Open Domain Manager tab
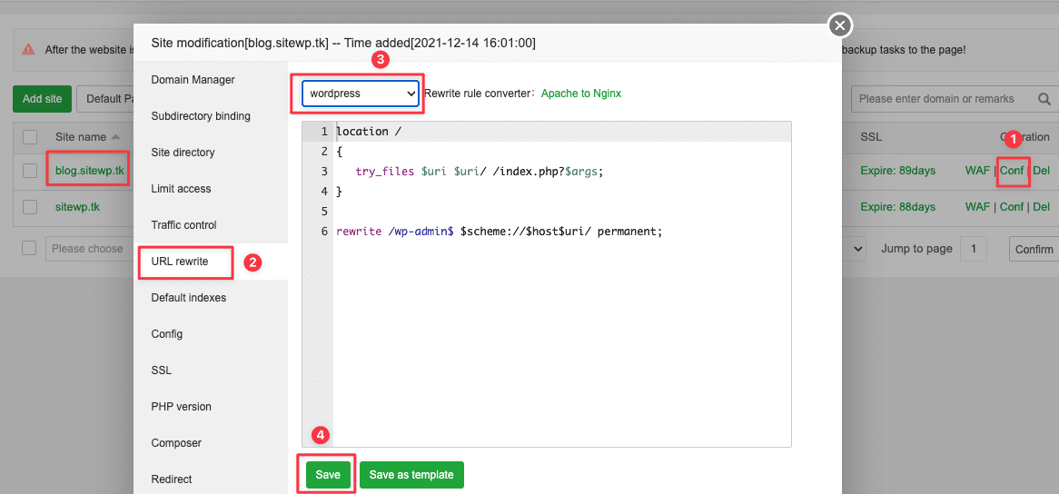Screen dimensions: 1059x494 [193, 80]
